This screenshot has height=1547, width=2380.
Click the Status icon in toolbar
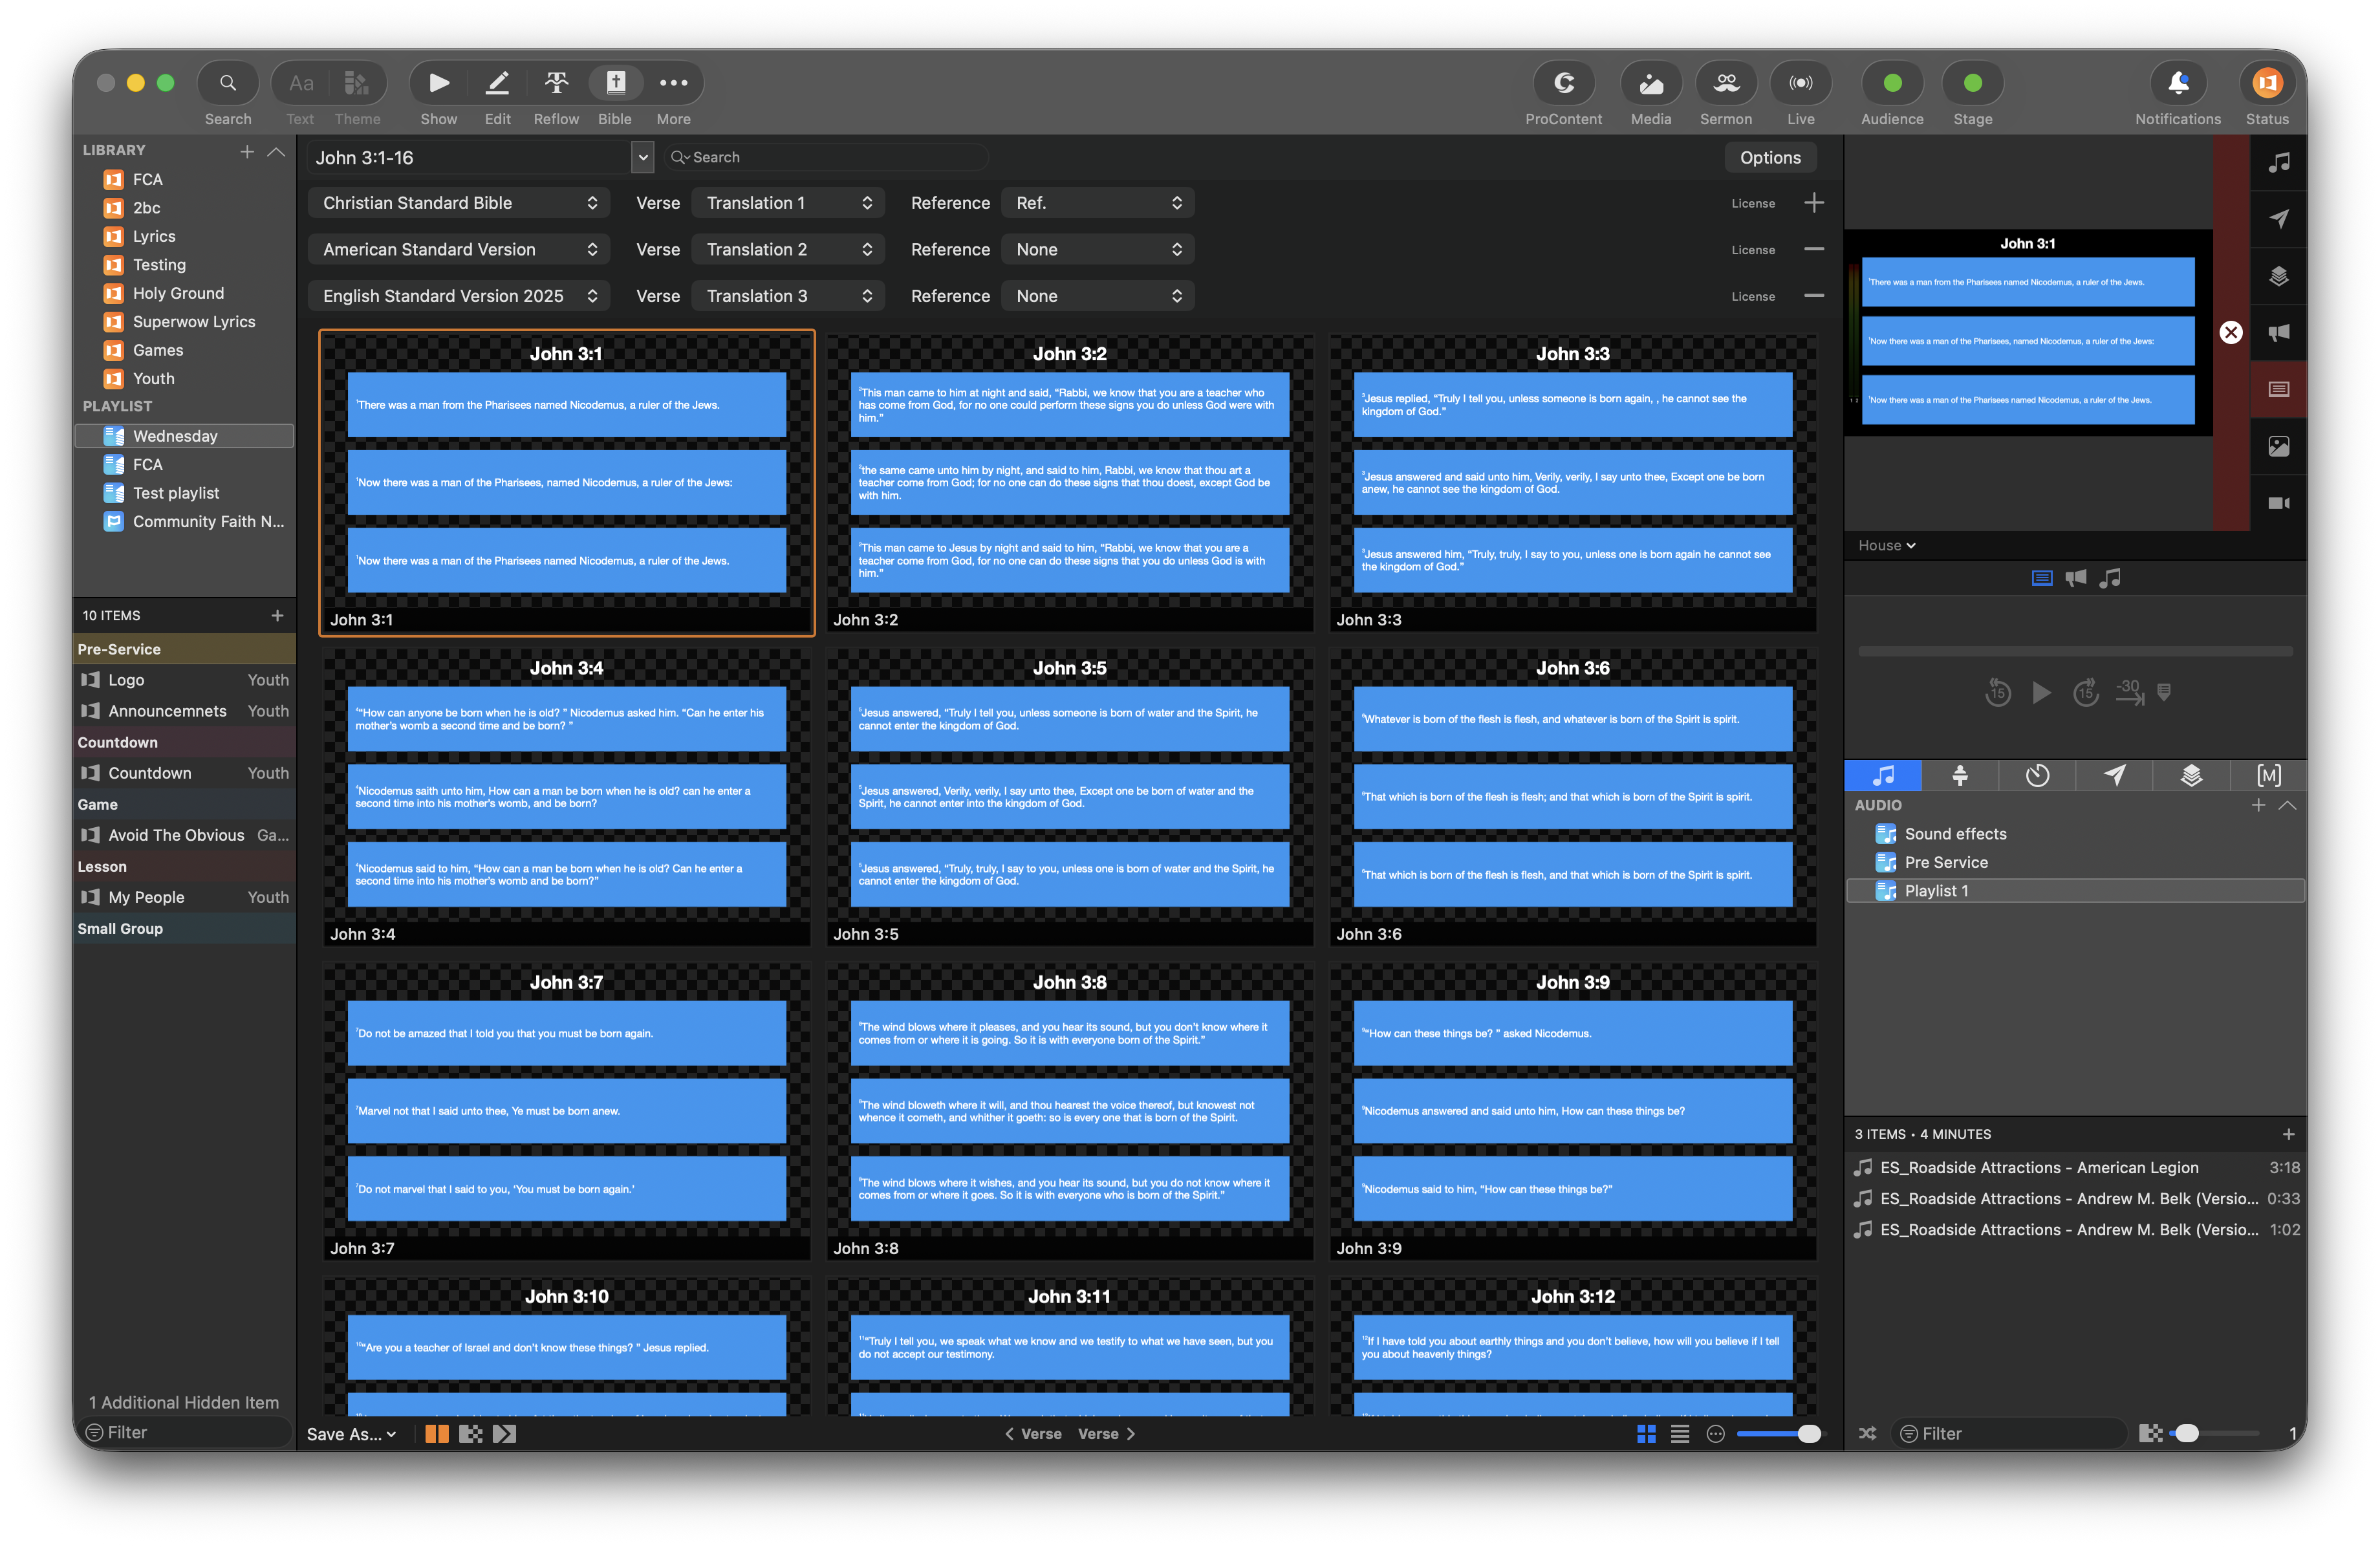2267,84
